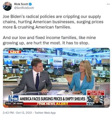
Task: Click the tweet text about supply chains
Action: (x=53, y=22)
